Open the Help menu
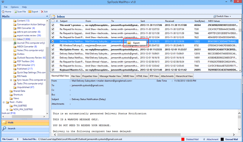 coord(24,7)
